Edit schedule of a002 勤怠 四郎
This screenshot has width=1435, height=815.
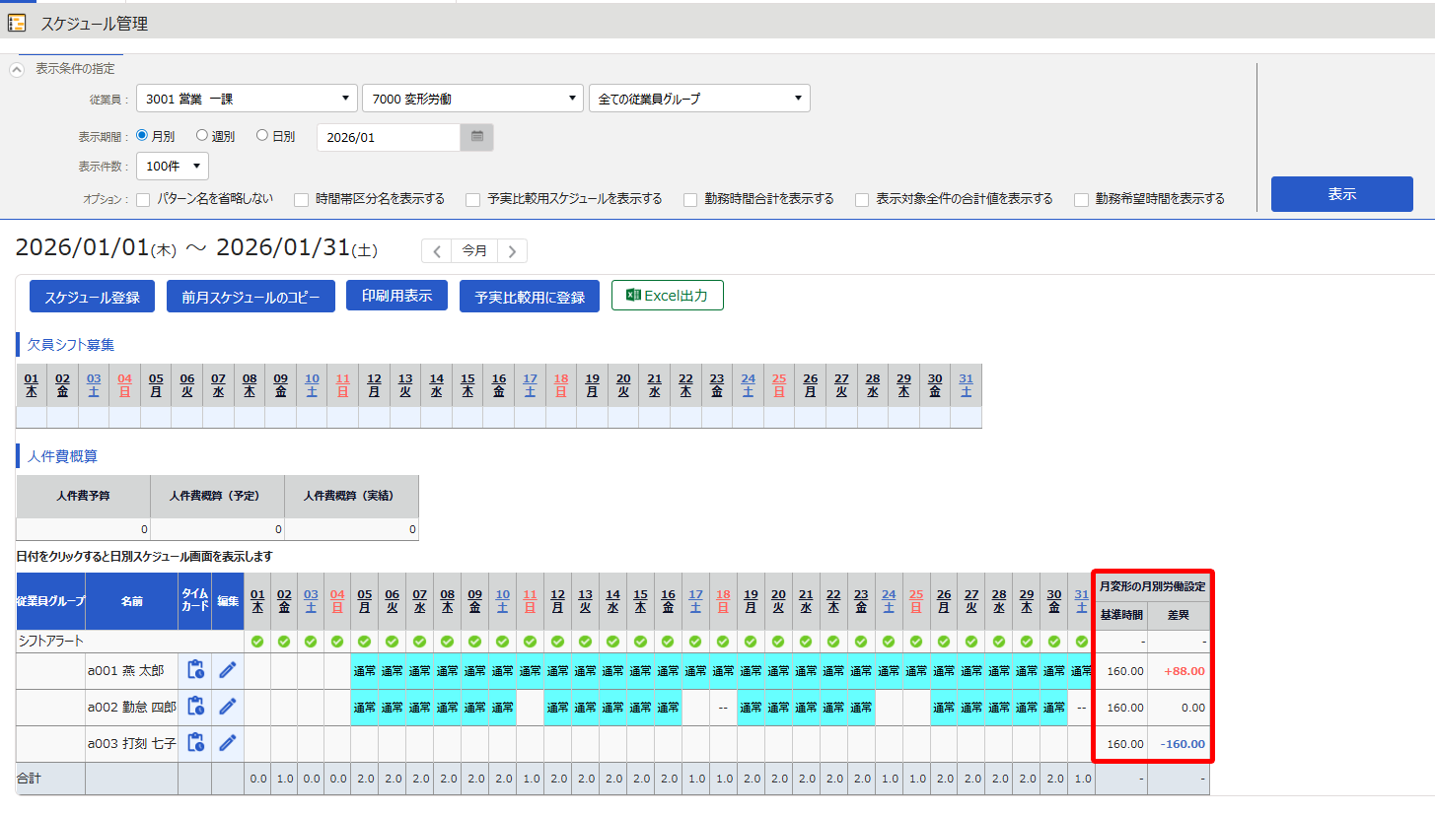coord(228,707)
